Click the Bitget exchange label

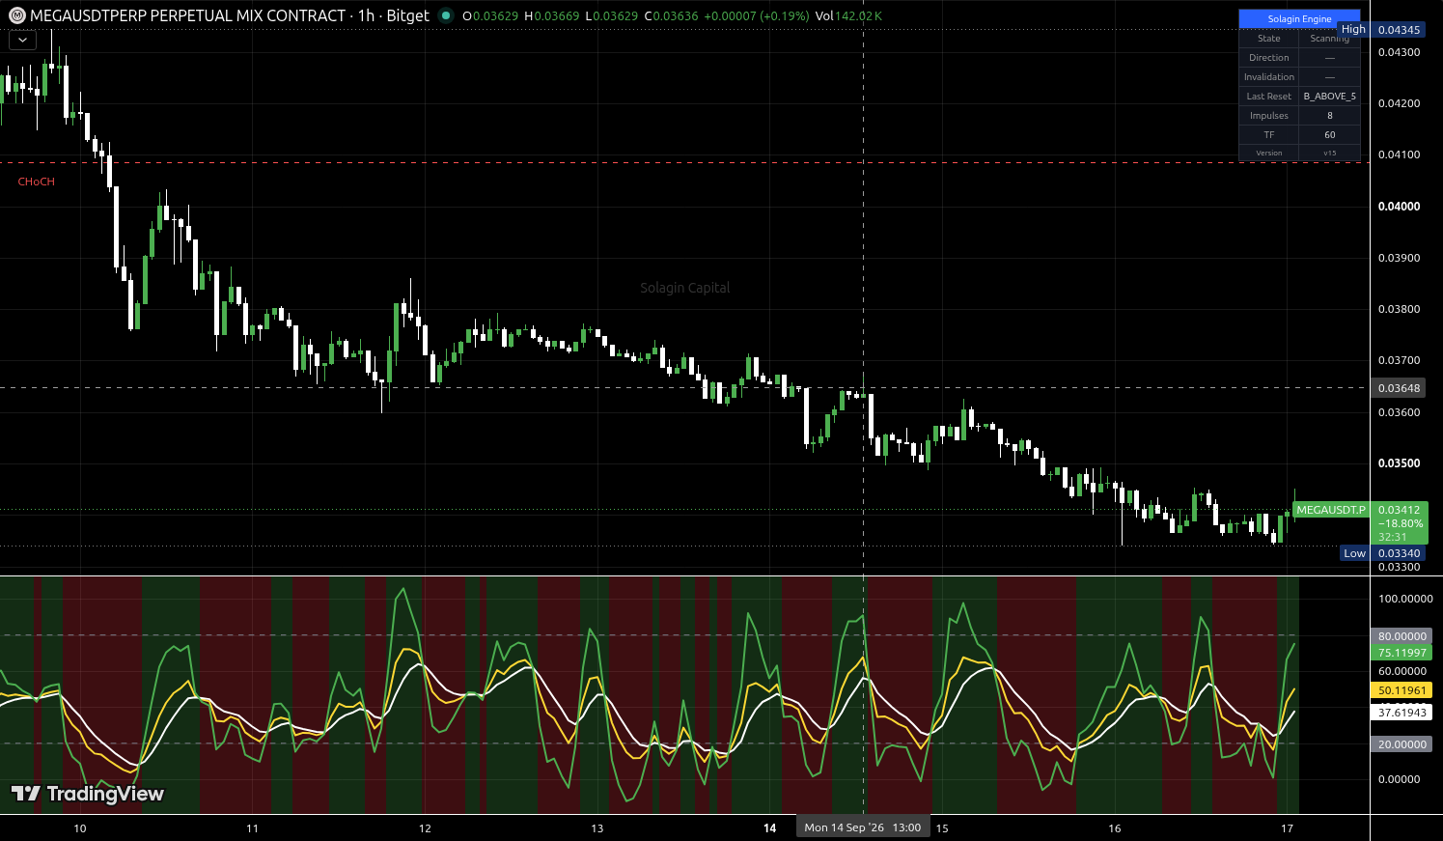407,15
